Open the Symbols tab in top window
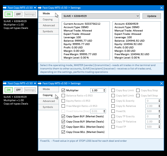This screenshot has width=167, height=156. point(48,31)
